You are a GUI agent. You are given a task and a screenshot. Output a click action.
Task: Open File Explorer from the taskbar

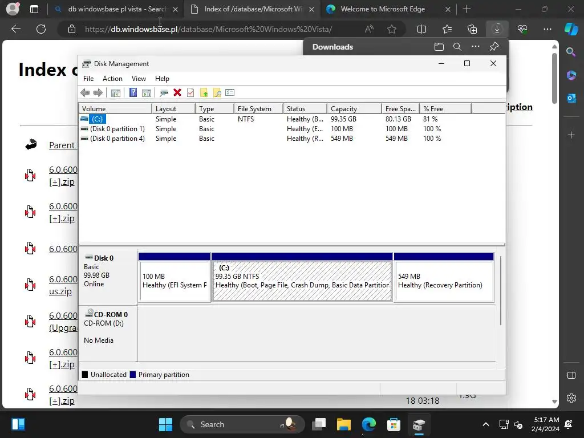[344, 424]
